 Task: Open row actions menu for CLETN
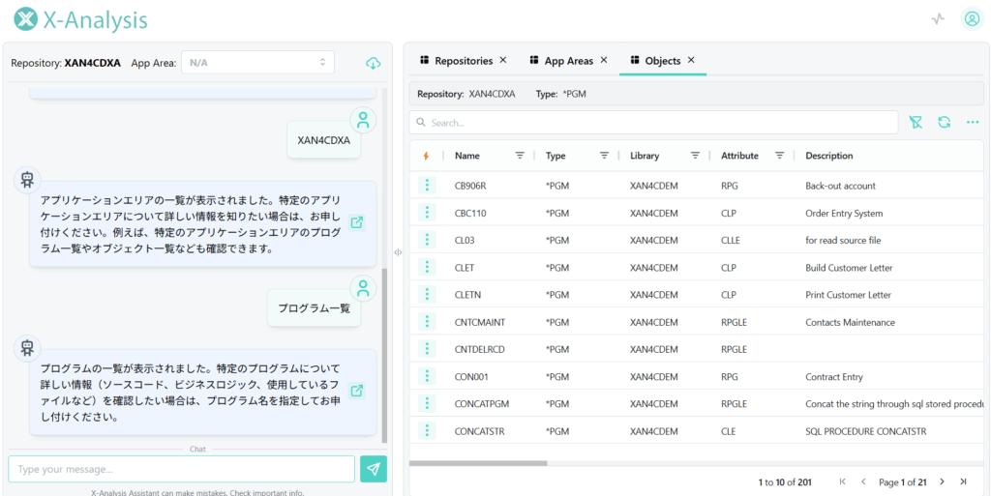(x=427, y=294)
